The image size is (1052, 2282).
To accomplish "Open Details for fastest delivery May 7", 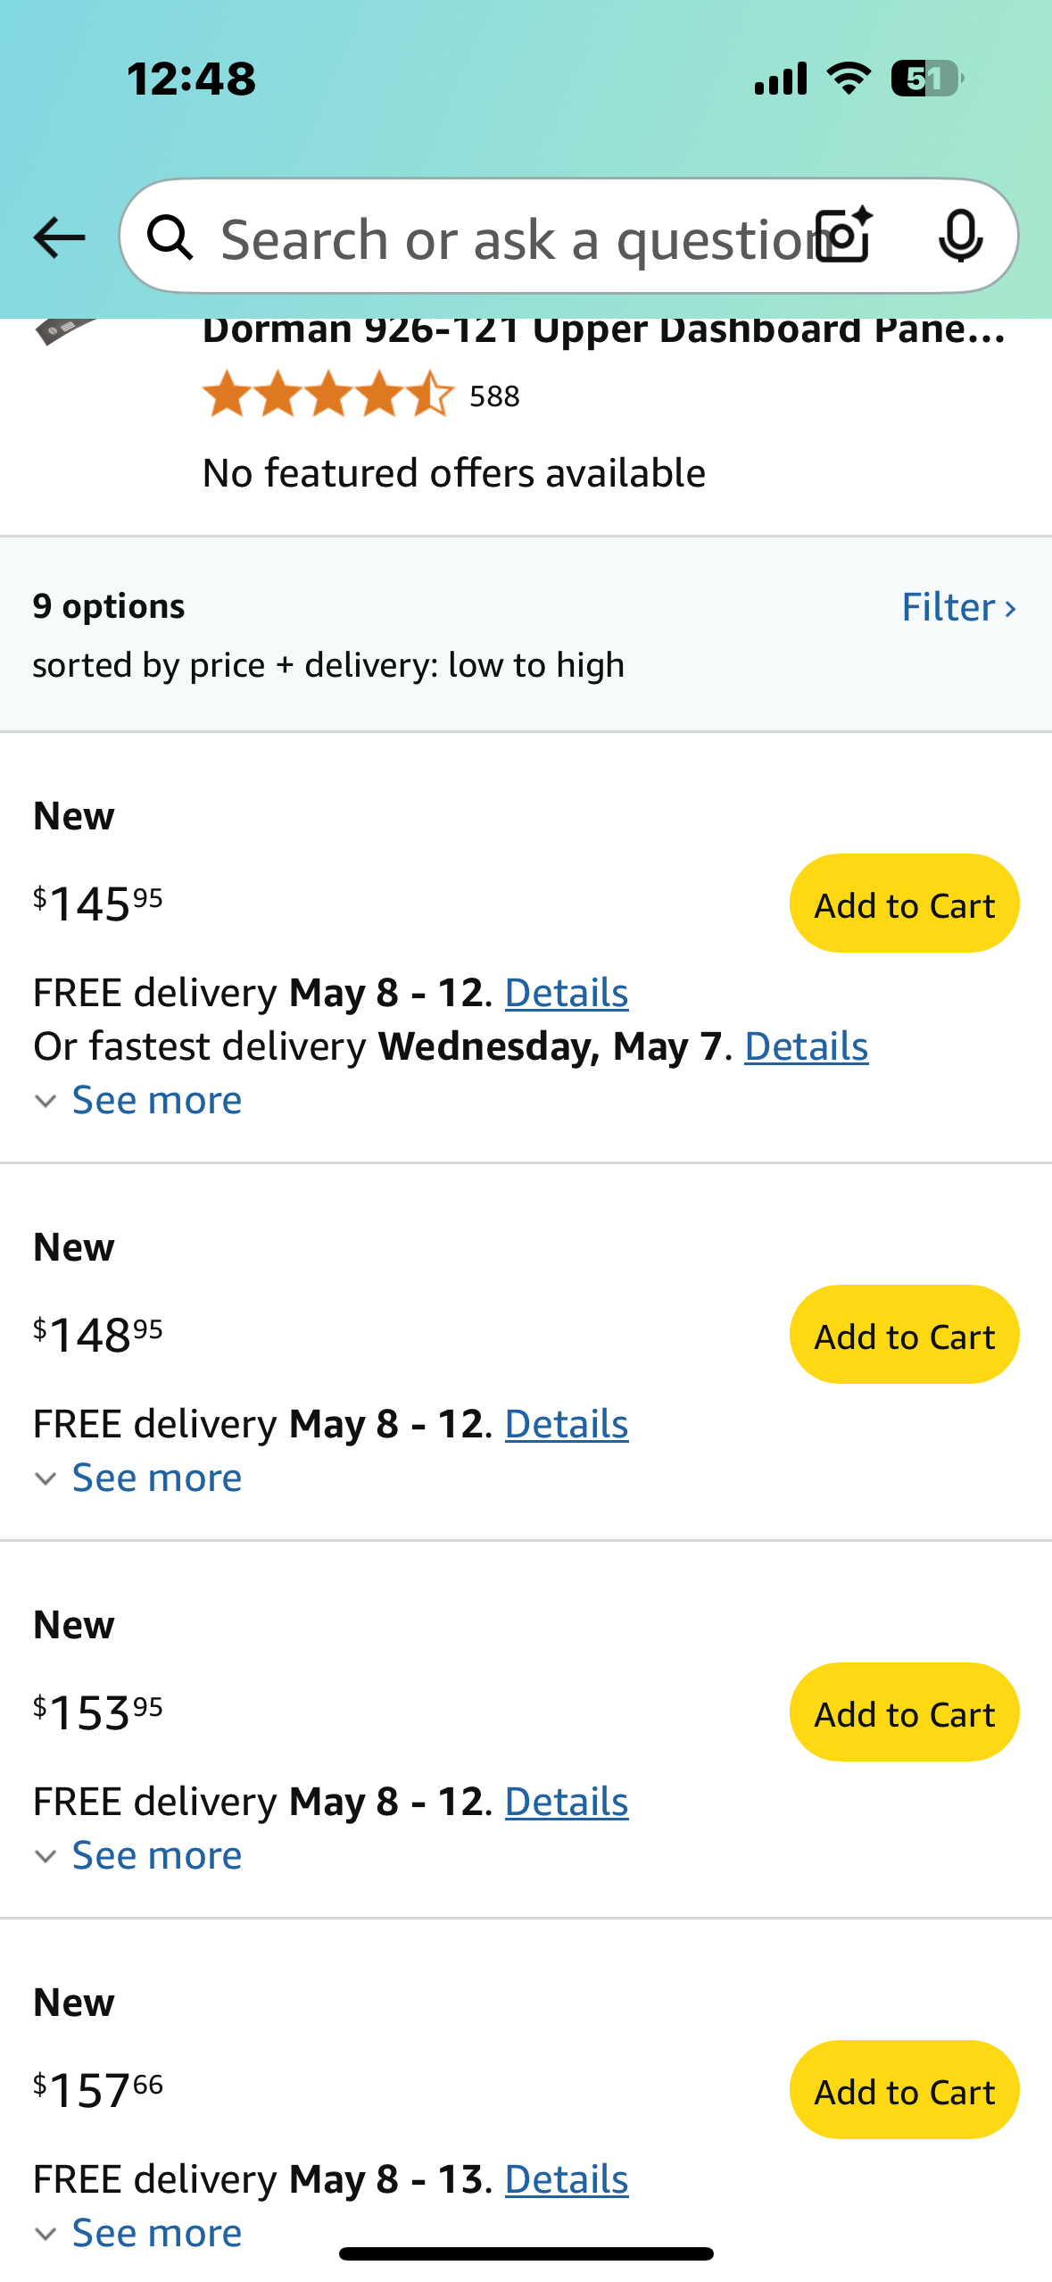I will (x=806, y=1046).
